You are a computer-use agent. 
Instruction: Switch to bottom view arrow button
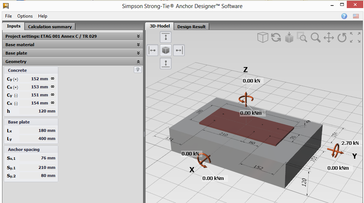point(166,63)
